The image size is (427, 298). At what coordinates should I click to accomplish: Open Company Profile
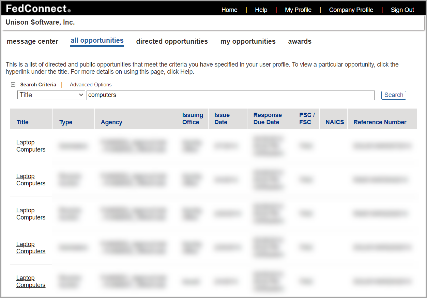[351, 10]
